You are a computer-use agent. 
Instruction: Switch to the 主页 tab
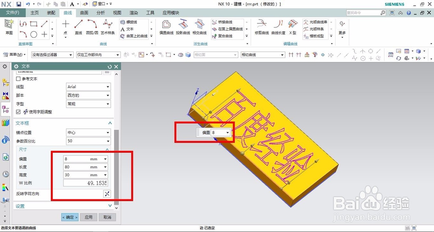(34, 13)
